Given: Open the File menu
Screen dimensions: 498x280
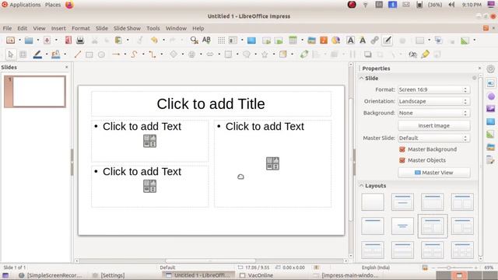Looking at the screenshot, I should 7,28.
